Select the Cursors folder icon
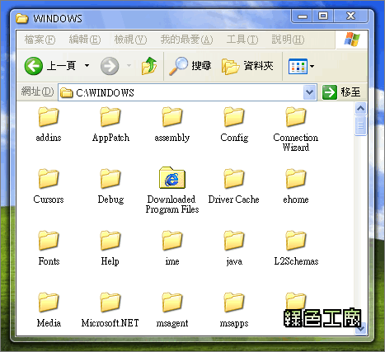 coord(49,179)
